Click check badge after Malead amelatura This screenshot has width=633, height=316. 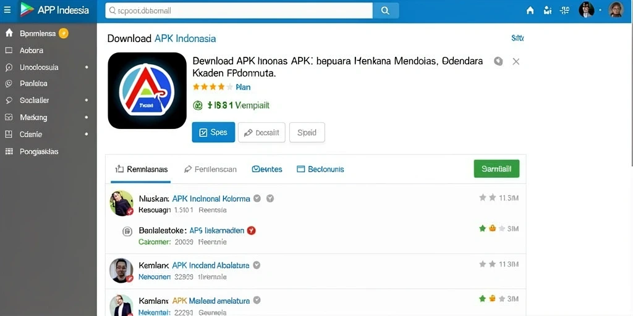[257, 301]
